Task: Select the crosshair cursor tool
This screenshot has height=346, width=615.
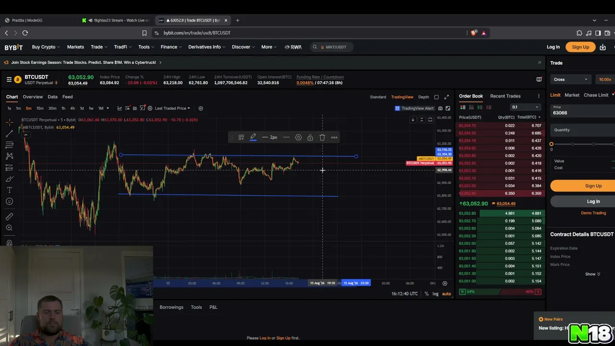Action: pos(9,122)
